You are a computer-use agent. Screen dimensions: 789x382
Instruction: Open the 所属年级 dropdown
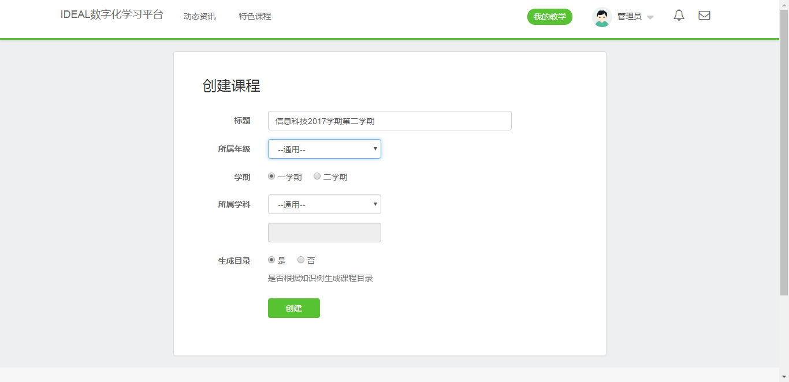pos(324,149)
